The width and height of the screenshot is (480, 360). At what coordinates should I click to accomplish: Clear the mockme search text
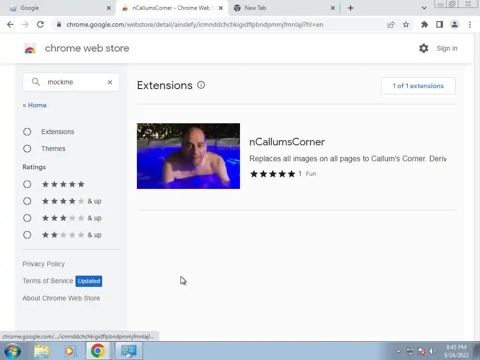(x=110, y=82)
